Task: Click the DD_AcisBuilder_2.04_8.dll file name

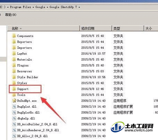Action: (37, 124)
